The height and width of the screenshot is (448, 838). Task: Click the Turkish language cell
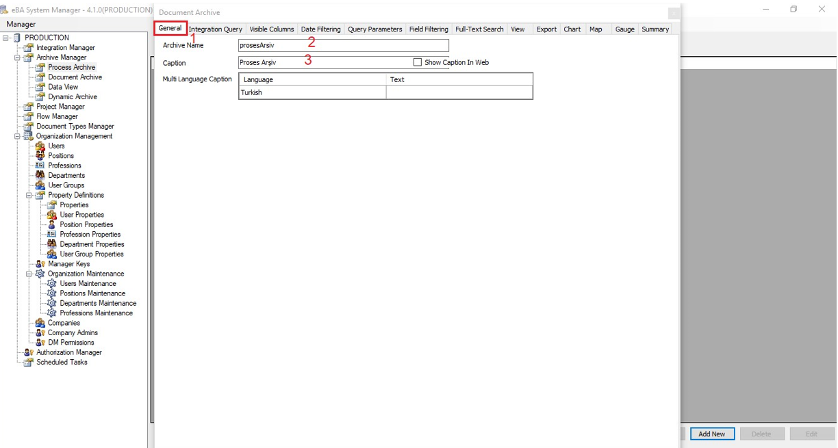coord(312,92)
